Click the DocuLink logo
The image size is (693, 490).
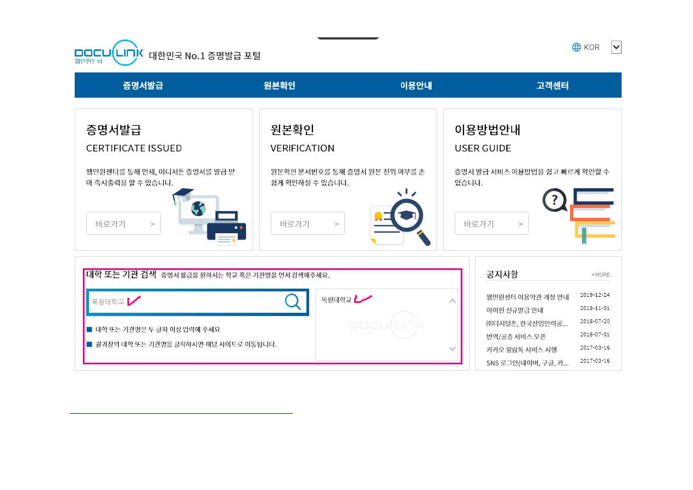click(x=109, y=53)
